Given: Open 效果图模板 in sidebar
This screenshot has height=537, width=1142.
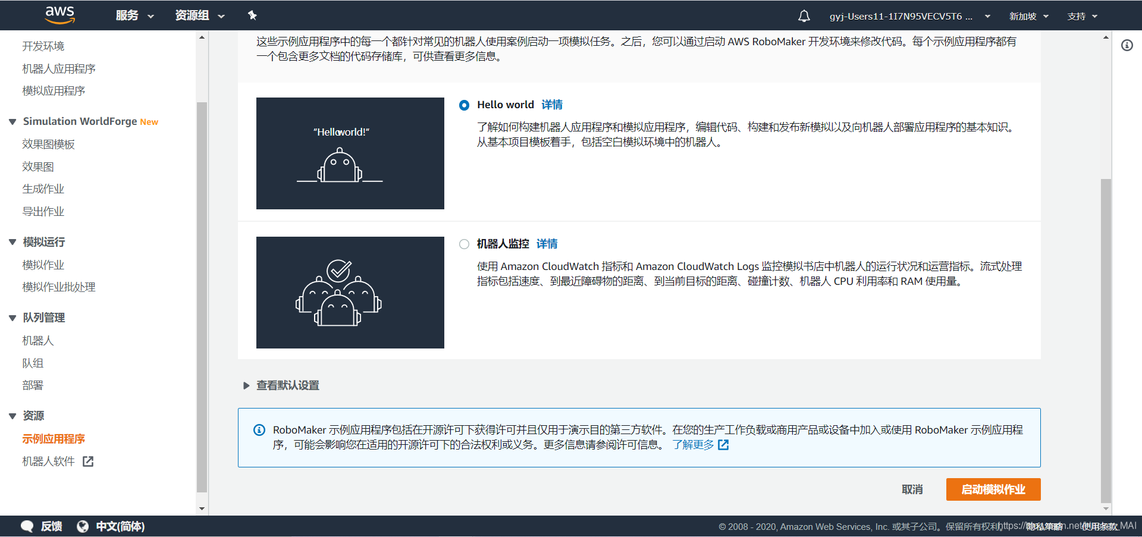Looking at the screenshot, I should [49, 145].
